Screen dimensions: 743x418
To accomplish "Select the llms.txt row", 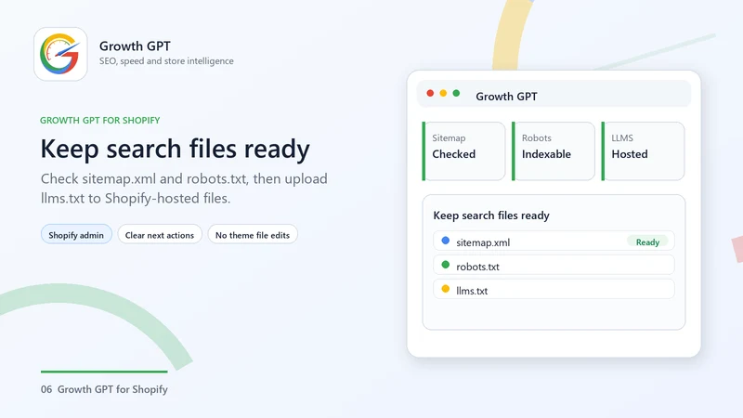I will [554, 290].
